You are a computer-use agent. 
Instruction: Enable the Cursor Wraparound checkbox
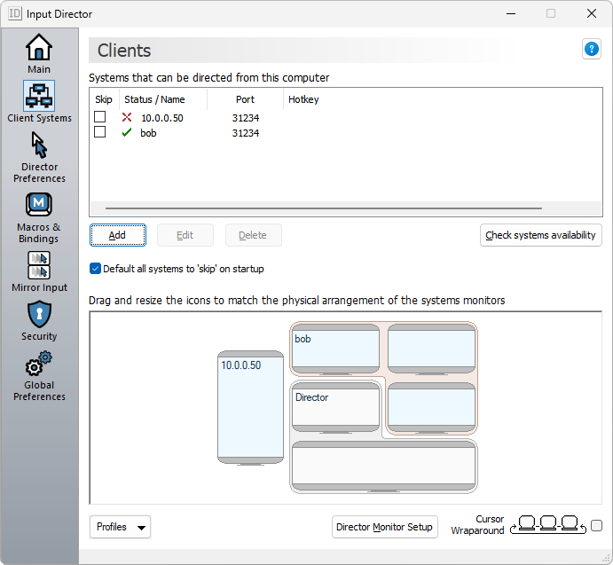[x=596, y=525]
